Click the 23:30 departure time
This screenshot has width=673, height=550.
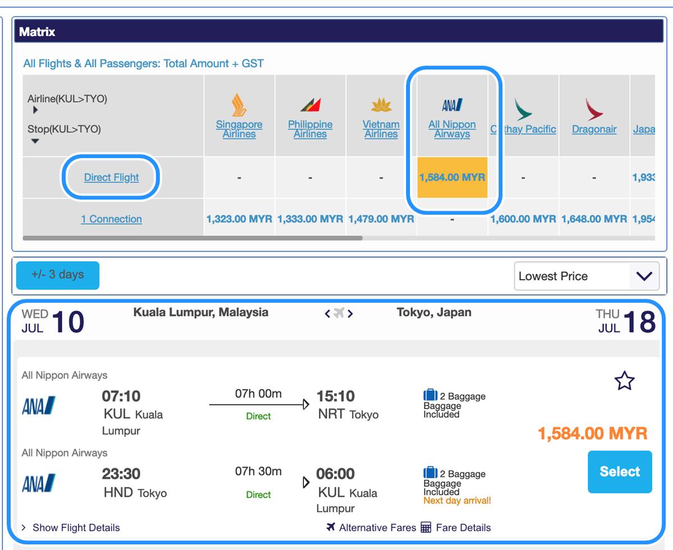(x=121, y=474)
